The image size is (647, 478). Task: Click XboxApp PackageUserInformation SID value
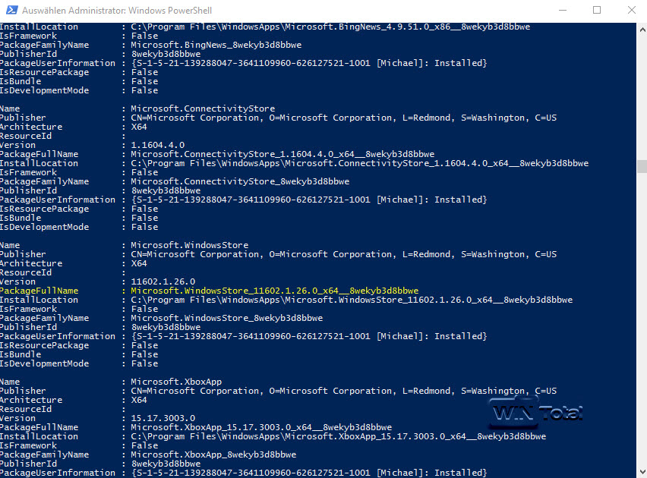pos(309,473)
